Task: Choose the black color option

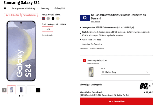Action: coord(53,18)
